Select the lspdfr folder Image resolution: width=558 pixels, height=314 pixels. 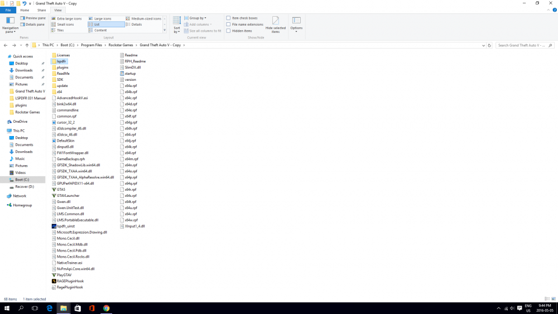(59, 61)
